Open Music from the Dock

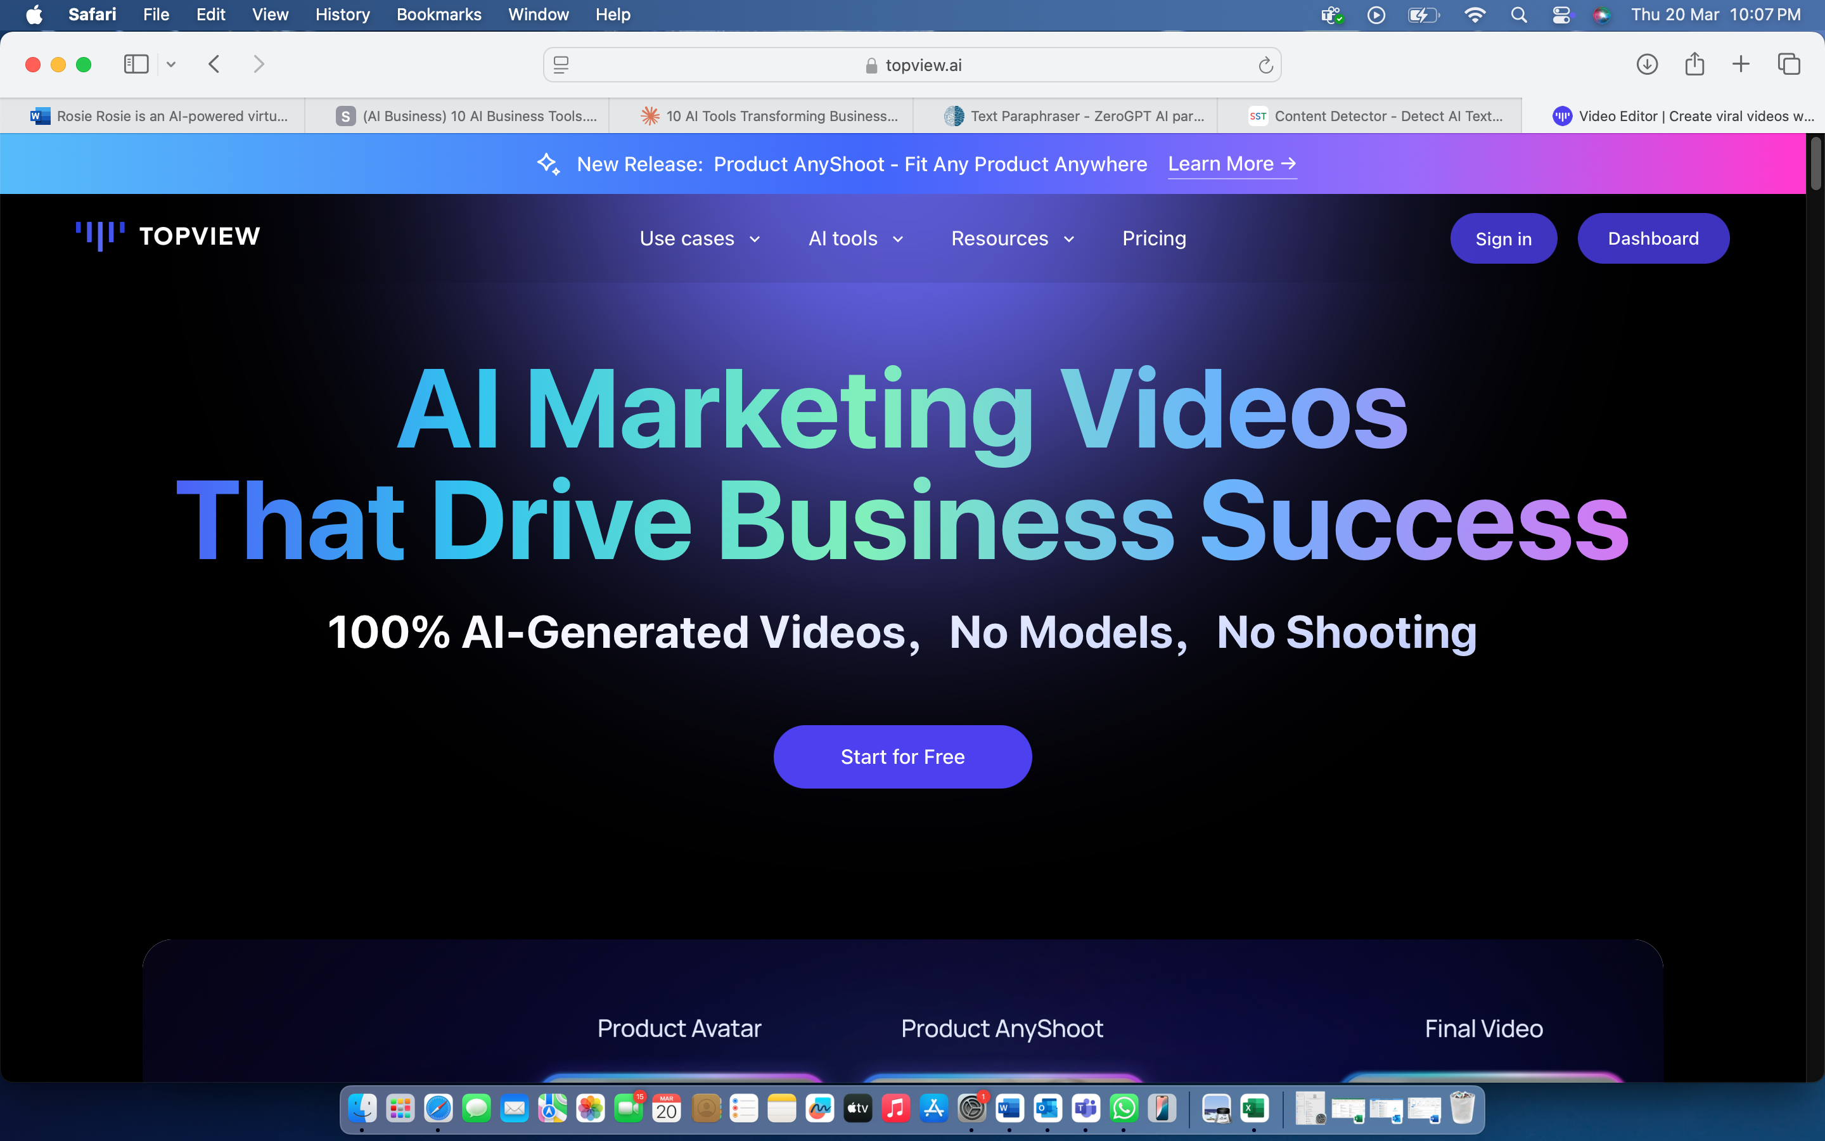point(895,1108)
